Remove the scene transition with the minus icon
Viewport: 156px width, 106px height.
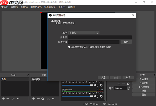123,84
